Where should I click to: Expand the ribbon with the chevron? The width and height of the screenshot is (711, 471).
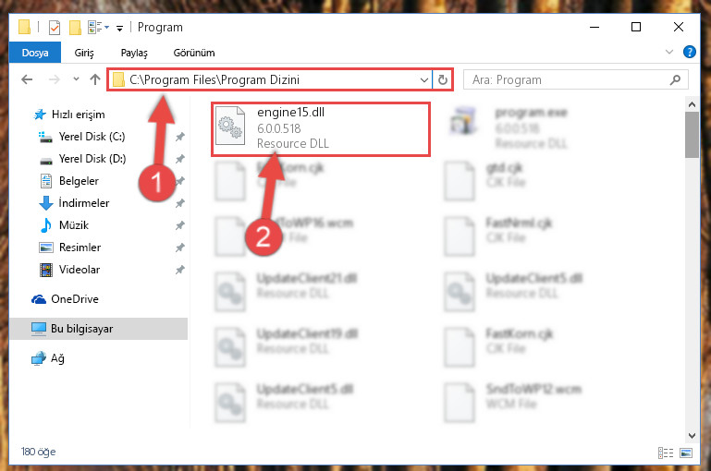click(x=668, y=52)
